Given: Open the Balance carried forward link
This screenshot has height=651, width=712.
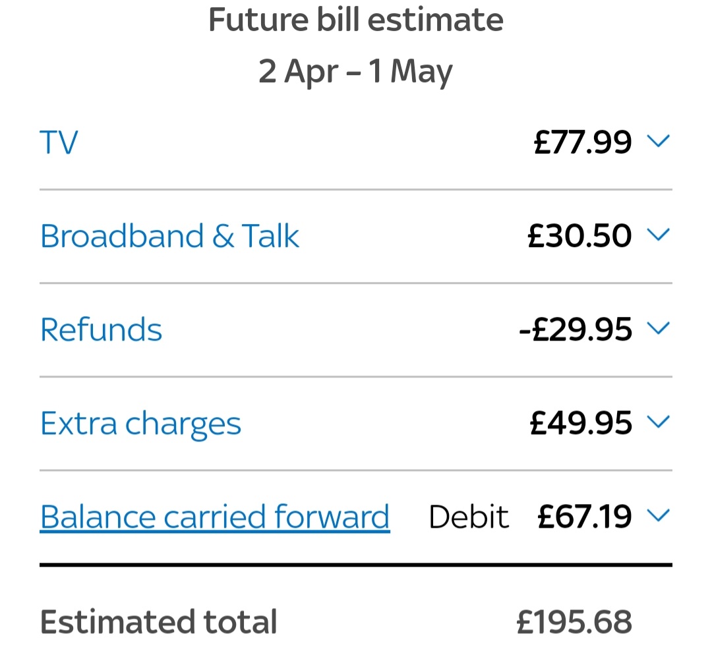Looking at the screenshot, I should tap(214, 517).
